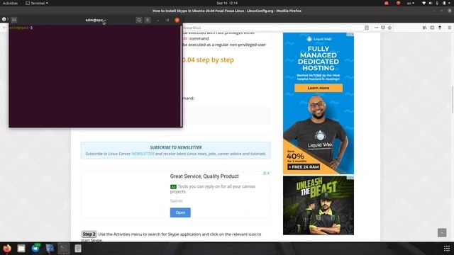This screenshot has width=454, height=255.
Task: Click the first red tray indicator icon
Action: [387, 3]
